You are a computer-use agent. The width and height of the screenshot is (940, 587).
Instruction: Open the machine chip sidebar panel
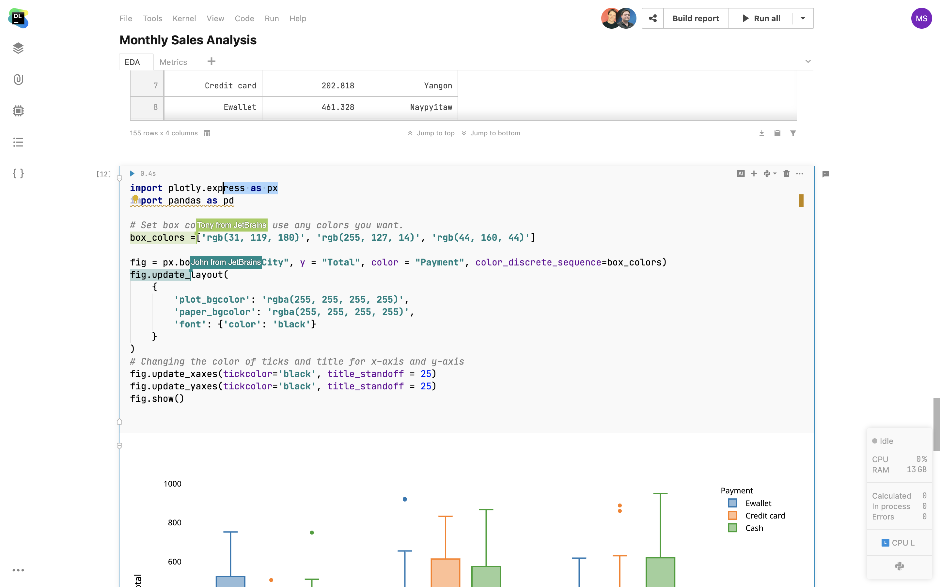coord(18,111)
